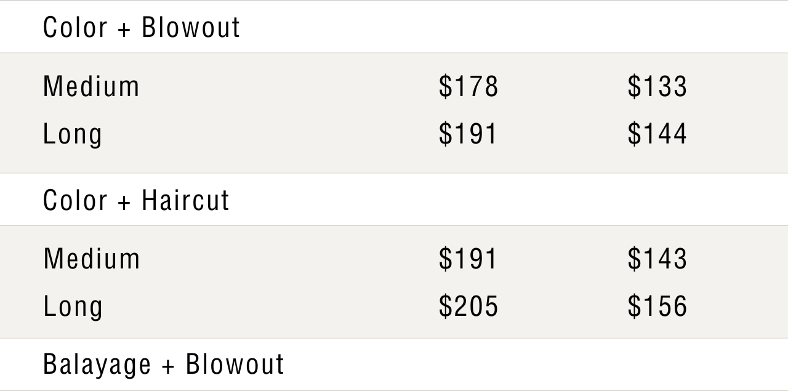Viewport: 788px width, 391px height.
Task: Select Medium under Color + Haircut
Action: click(x=91, y=259)
